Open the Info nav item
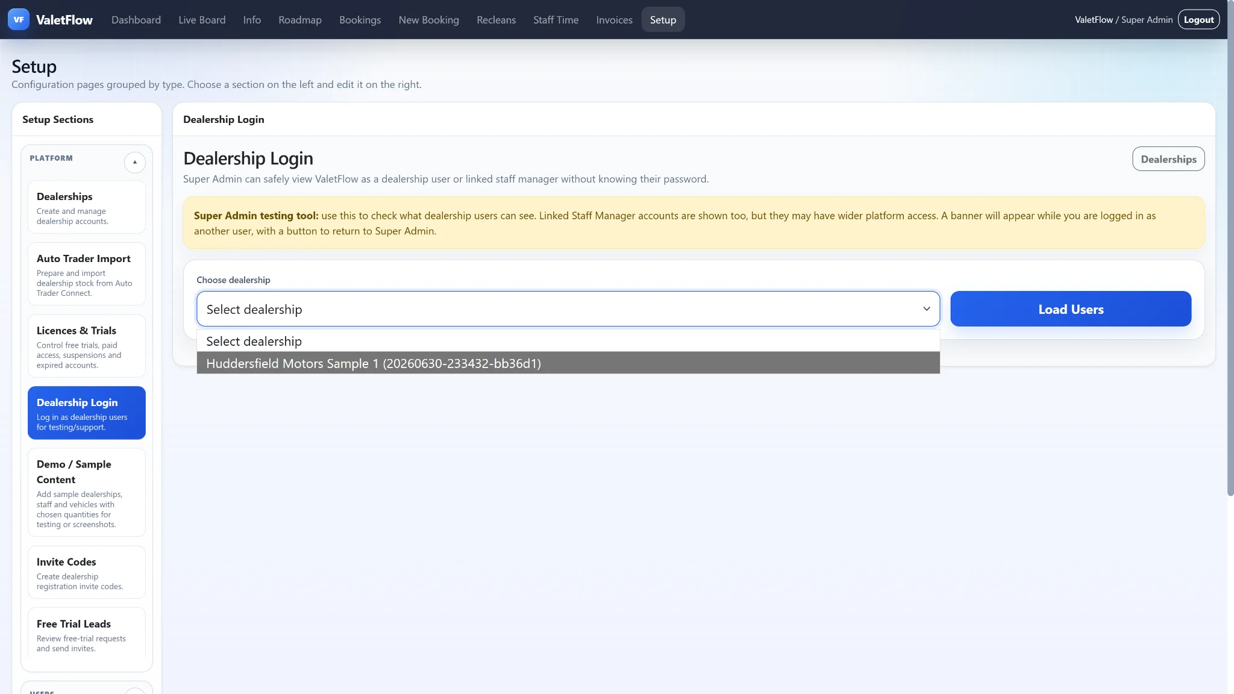Screen dimensions: 1234x694 252,20
